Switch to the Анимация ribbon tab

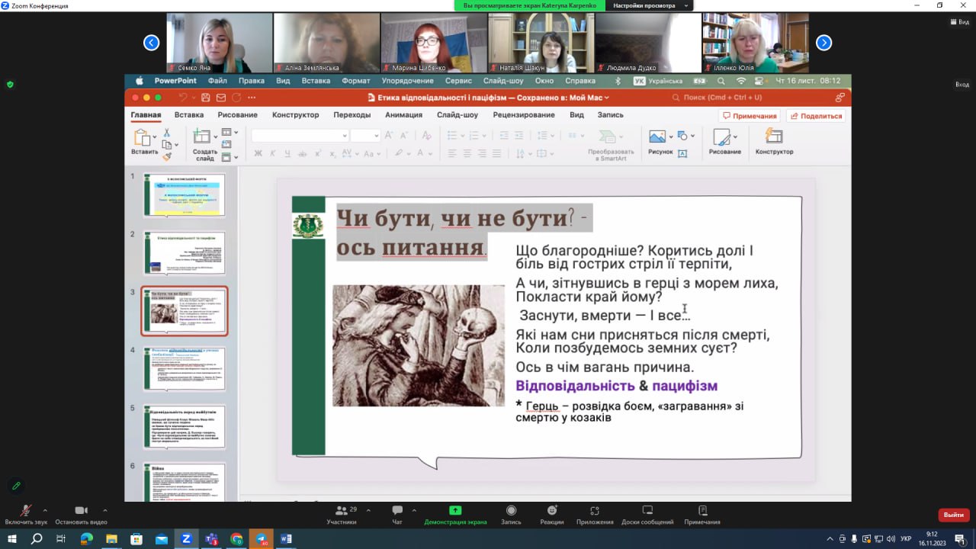[x=403, y=115]
